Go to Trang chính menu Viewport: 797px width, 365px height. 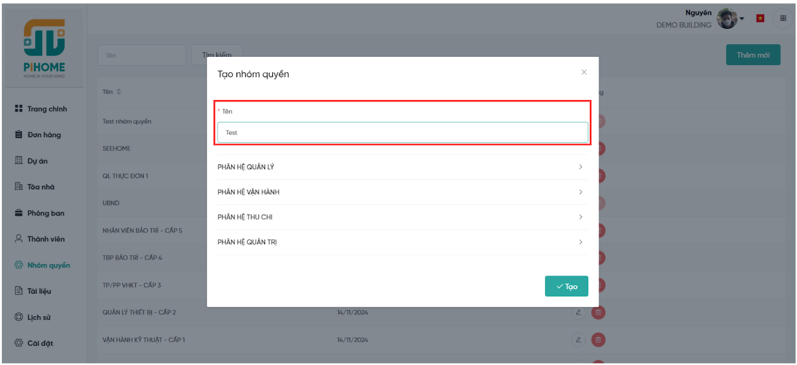(46, 109)
